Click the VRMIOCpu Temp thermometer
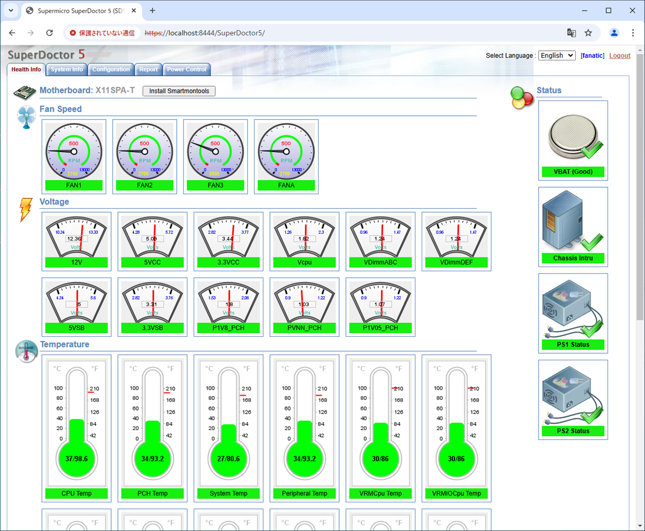 (457, 428)
